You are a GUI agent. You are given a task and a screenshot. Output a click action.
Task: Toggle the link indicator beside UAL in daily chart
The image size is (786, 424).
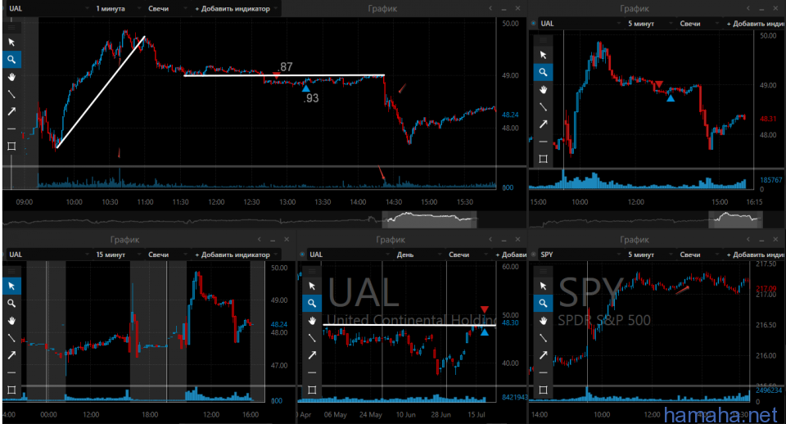(302, 255)
